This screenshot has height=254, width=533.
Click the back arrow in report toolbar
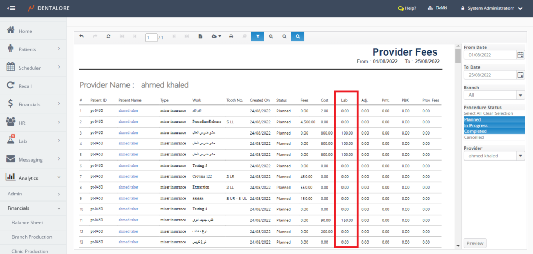pos(81,37)
